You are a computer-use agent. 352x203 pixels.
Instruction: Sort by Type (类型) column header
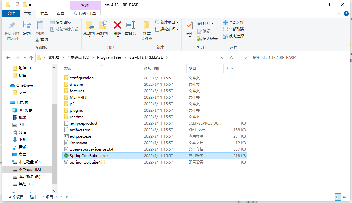pyautogui.click(x=205, y=68)
